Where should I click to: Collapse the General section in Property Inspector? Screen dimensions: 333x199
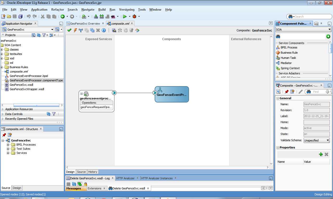(x=278, y=98)
